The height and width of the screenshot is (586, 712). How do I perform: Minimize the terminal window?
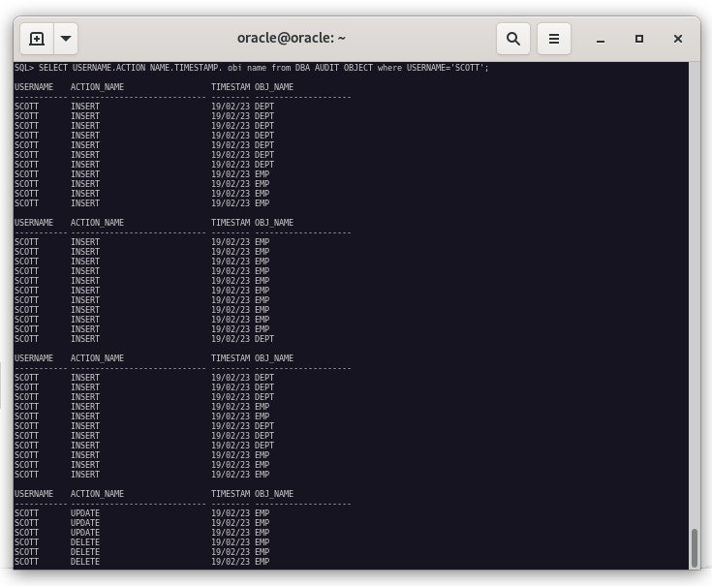tap(601, 39)
